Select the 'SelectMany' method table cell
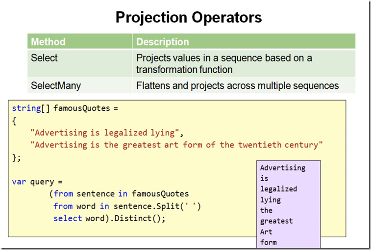 coord(55,85)
